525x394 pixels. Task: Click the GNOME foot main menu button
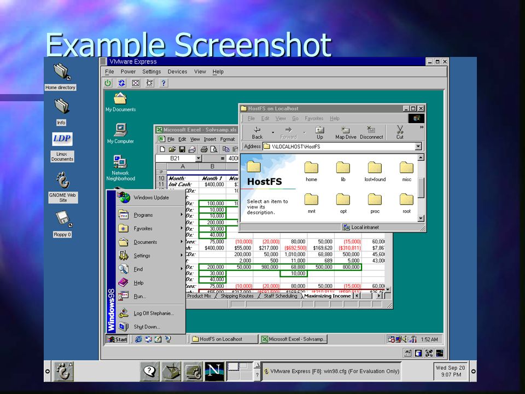63,371
